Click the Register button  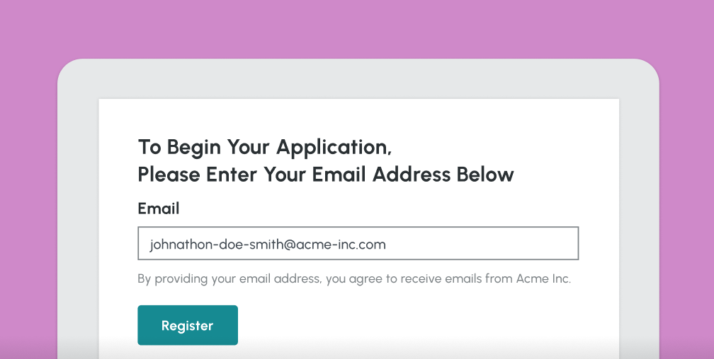point(187,325)
